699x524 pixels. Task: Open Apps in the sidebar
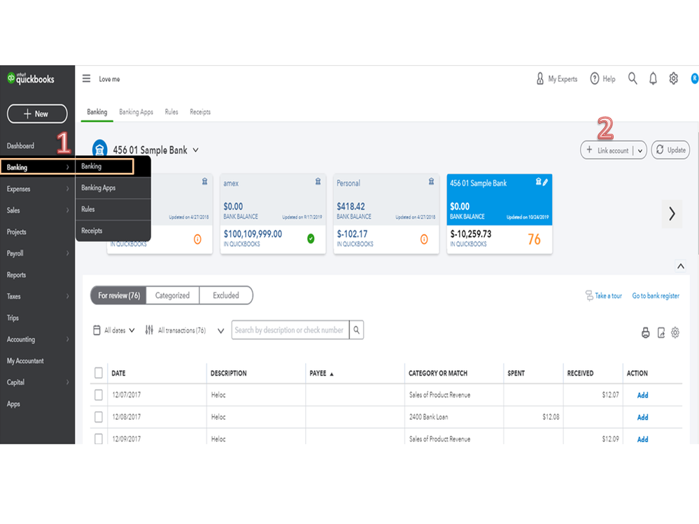13,404
